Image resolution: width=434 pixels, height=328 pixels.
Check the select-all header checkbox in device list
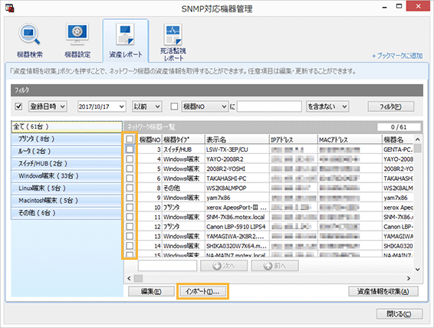[130, 139]
